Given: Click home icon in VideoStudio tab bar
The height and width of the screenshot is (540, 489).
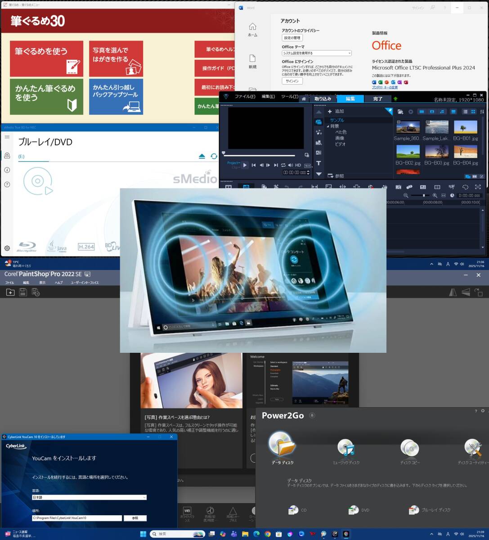Looking at the screenshot, I should [305, 99].
